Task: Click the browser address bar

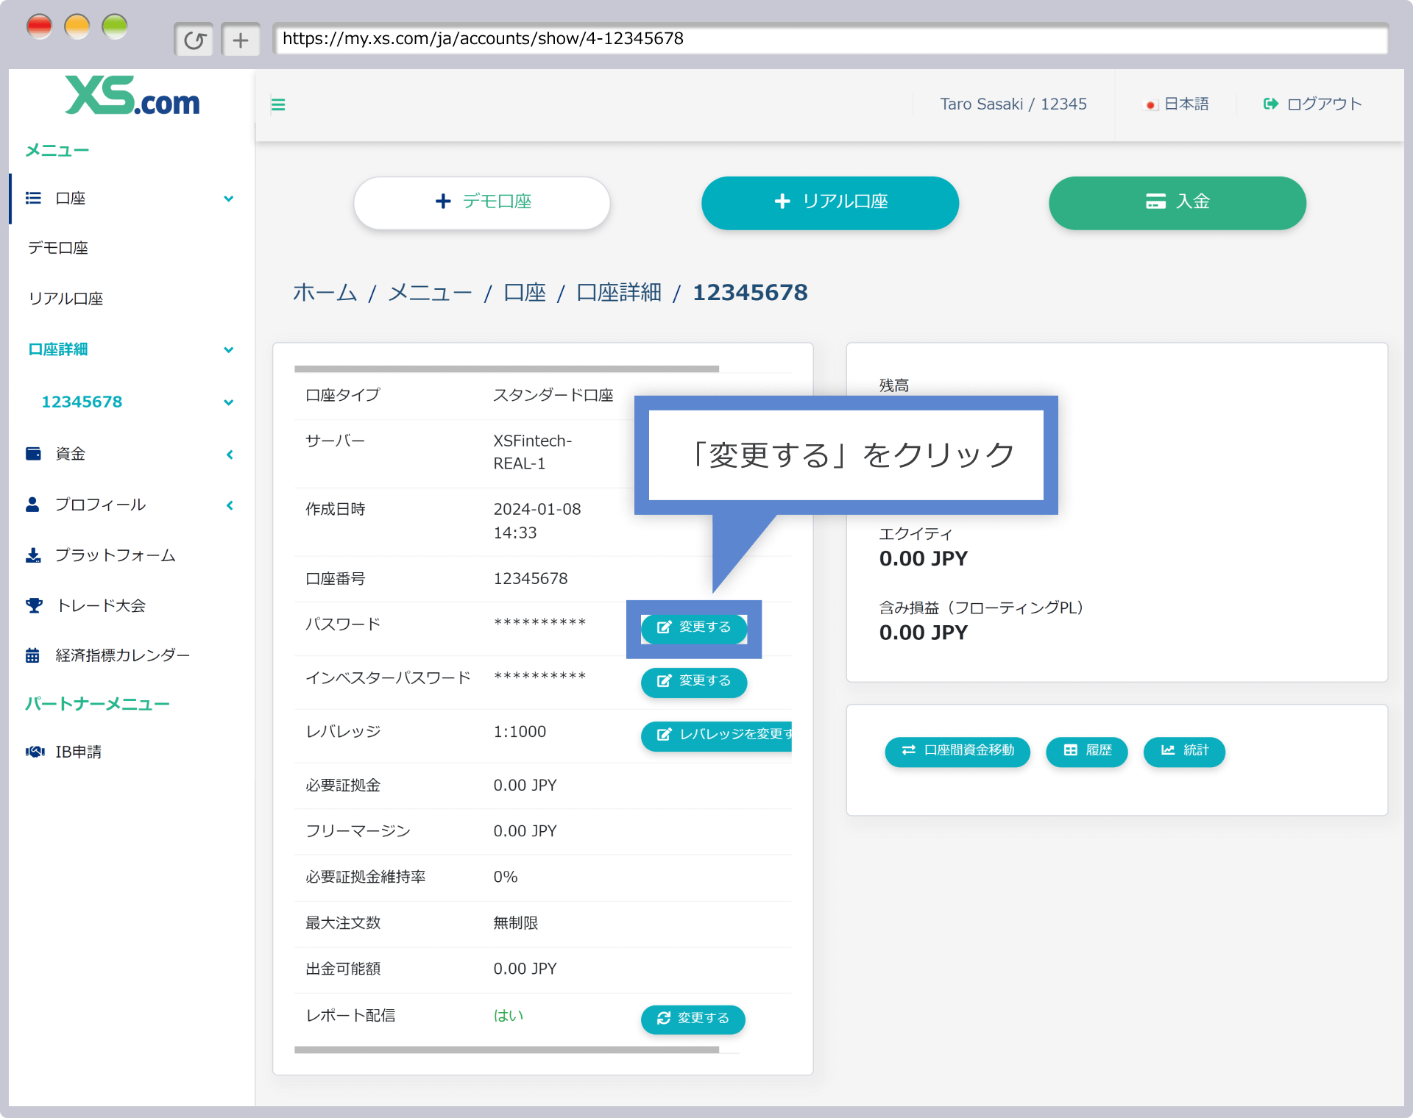Action: point(830,38)
